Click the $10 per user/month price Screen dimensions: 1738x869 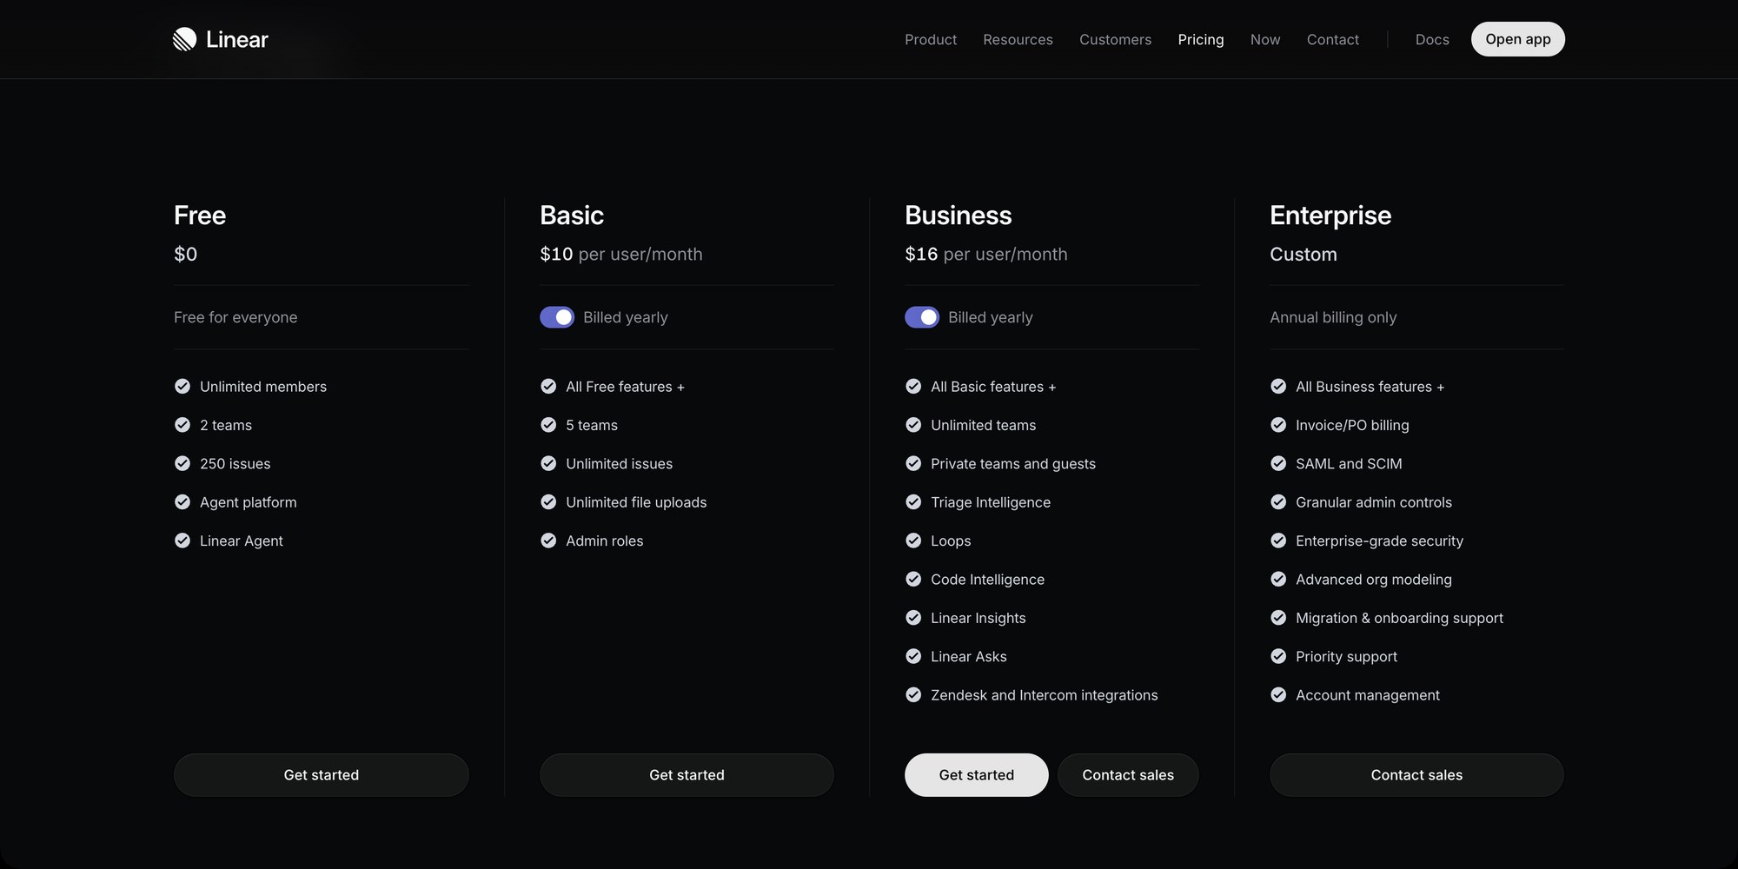(621, 254)
